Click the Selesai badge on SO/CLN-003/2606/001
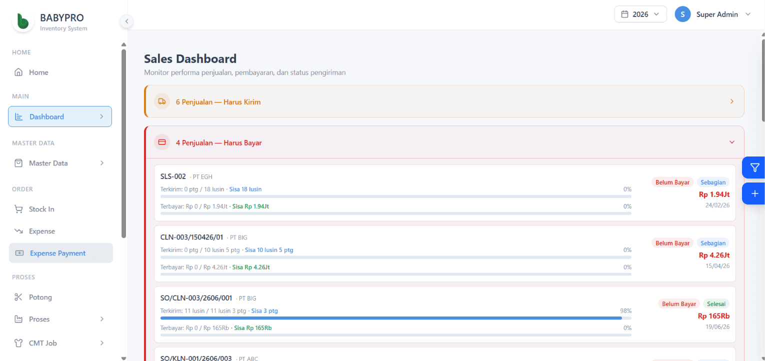 point(716,304)
